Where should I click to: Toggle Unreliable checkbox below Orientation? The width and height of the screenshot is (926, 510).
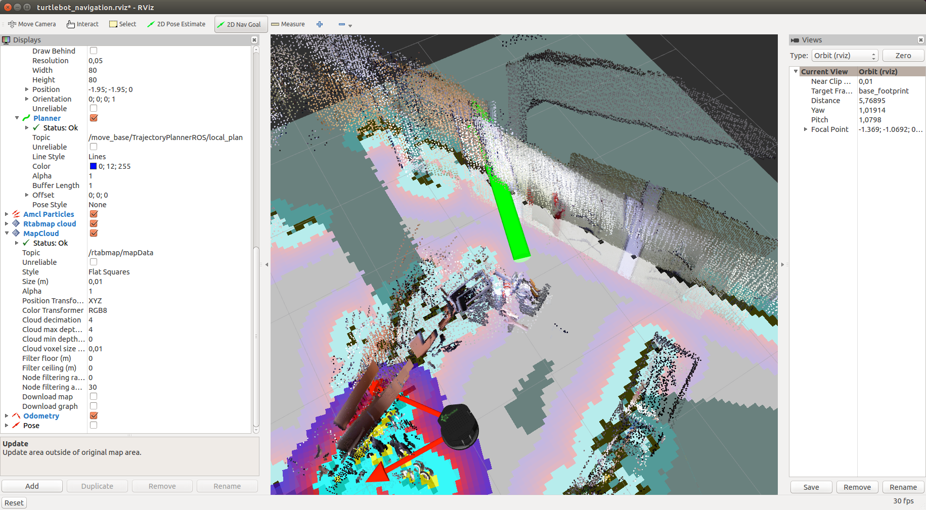(x=94, y=108)
